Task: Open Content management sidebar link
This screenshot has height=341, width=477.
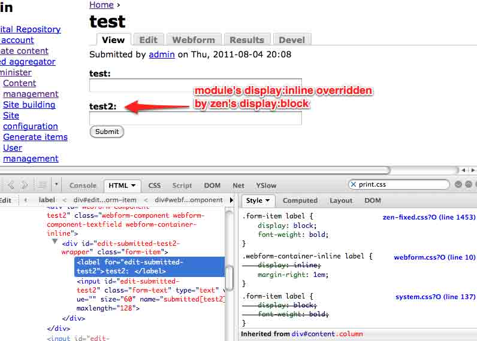Action: (31, 89)
